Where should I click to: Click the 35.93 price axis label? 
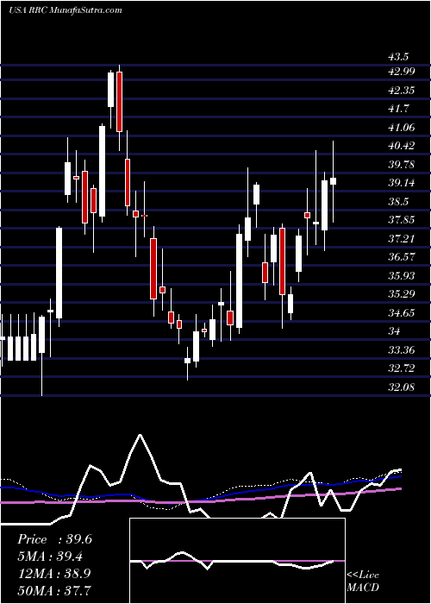(x=402, y=275)
